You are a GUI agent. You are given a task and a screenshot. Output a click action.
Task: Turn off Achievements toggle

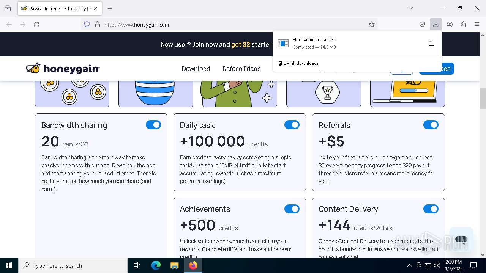coord(292,209)
